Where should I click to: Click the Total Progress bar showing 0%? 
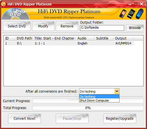click(88, 108)
